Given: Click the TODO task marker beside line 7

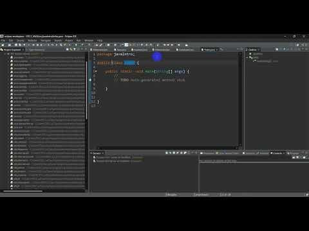Looking at the screenshot, I should click(90, 80).
